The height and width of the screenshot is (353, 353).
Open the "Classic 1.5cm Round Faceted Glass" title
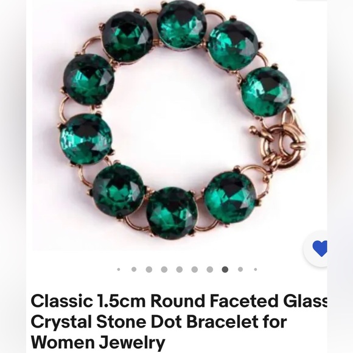click(179, 301)
